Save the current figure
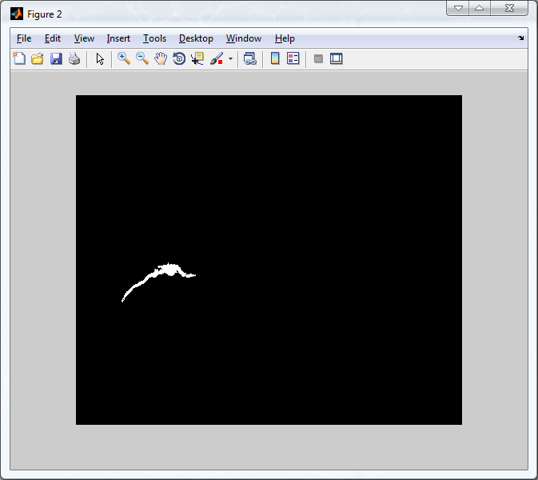This screenshot has width=538, height=480. tap(56, 58)
